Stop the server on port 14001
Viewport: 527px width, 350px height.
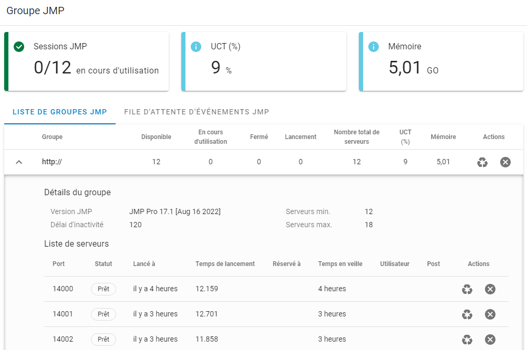pyautogui.click(x=490, y=314)
